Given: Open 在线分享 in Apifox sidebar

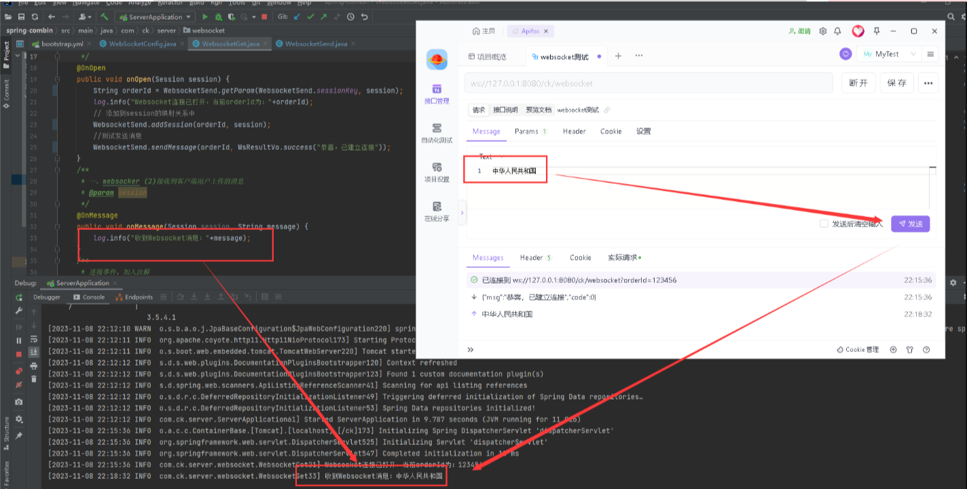Looking at the screenshot, I should (437, 212).
